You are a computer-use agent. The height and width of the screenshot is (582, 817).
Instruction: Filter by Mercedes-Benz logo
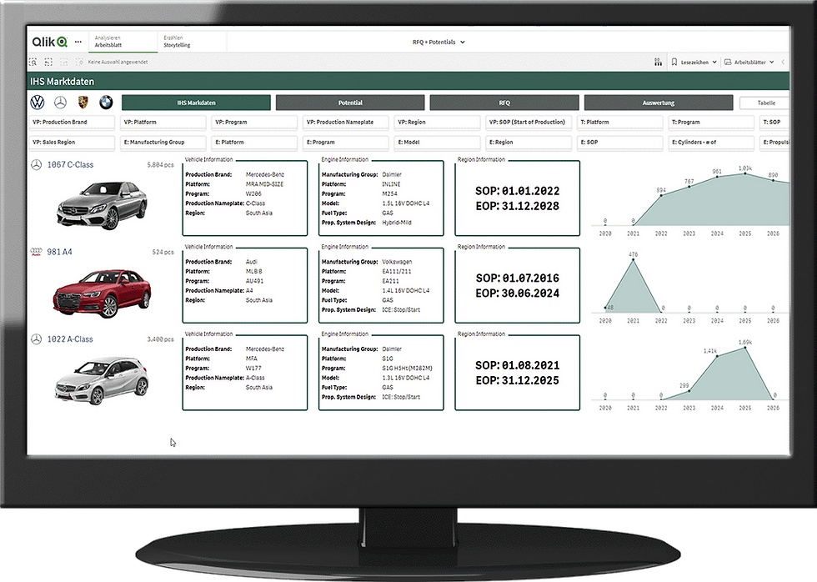pyautogui.click(x=60, y=102)
